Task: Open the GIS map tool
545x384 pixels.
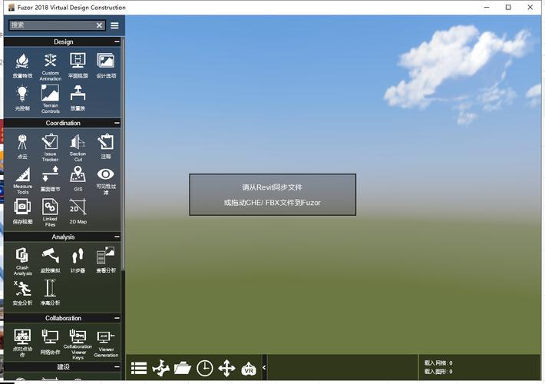Action: point(78,179)
